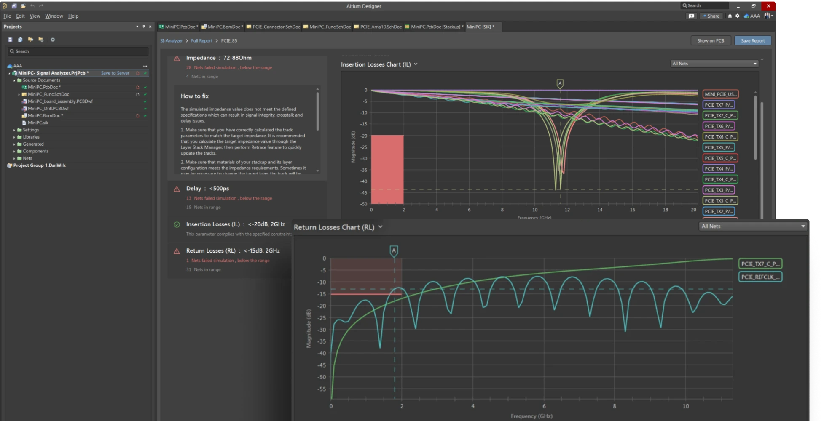Open the Projects panel settings gear
The width and height of the screenshot is (824, 421).
(53, 40)
